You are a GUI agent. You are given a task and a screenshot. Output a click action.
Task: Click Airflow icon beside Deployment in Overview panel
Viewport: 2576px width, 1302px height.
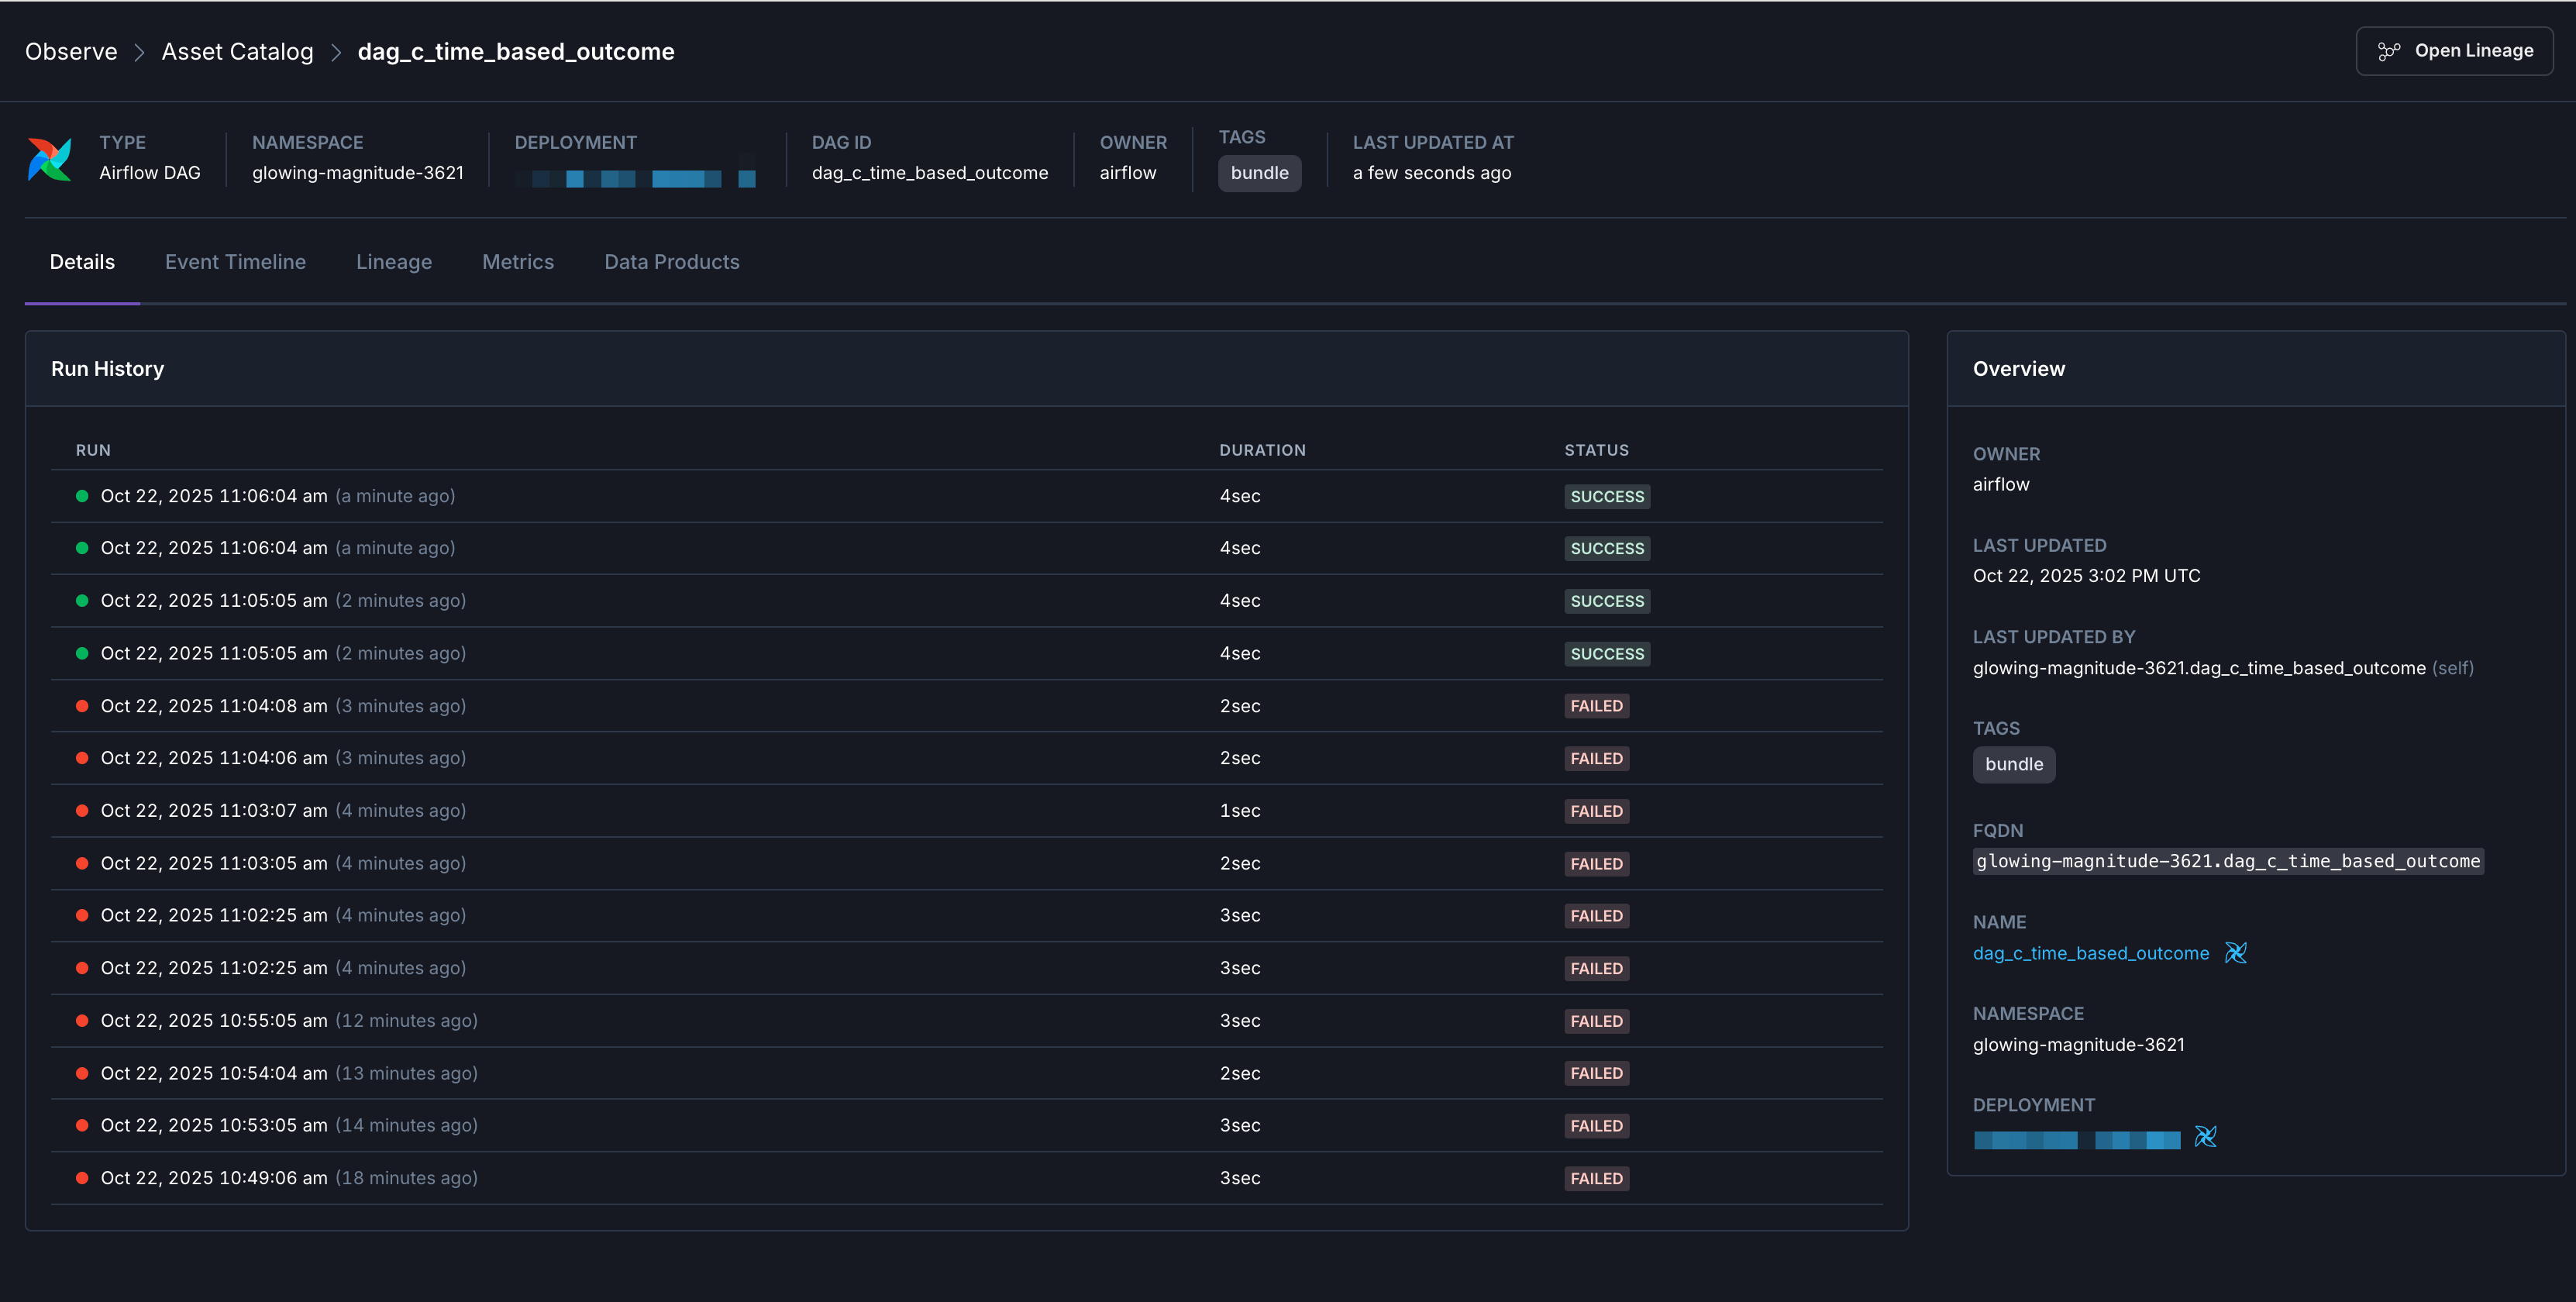coord(2206,1138)
